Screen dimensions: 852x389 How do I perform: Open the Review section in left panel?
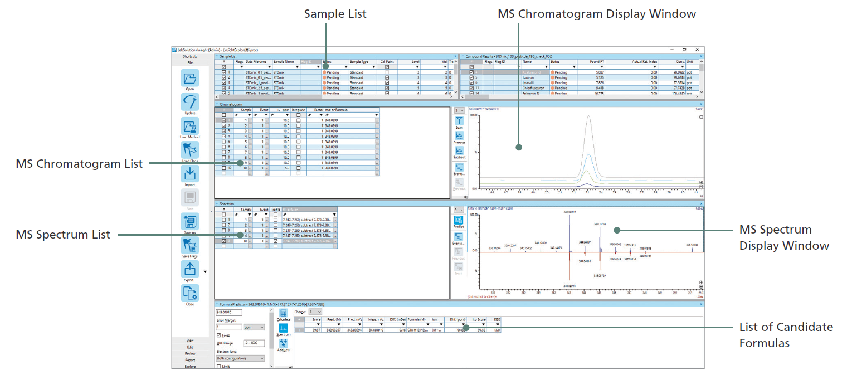click(x=190, y=353)
